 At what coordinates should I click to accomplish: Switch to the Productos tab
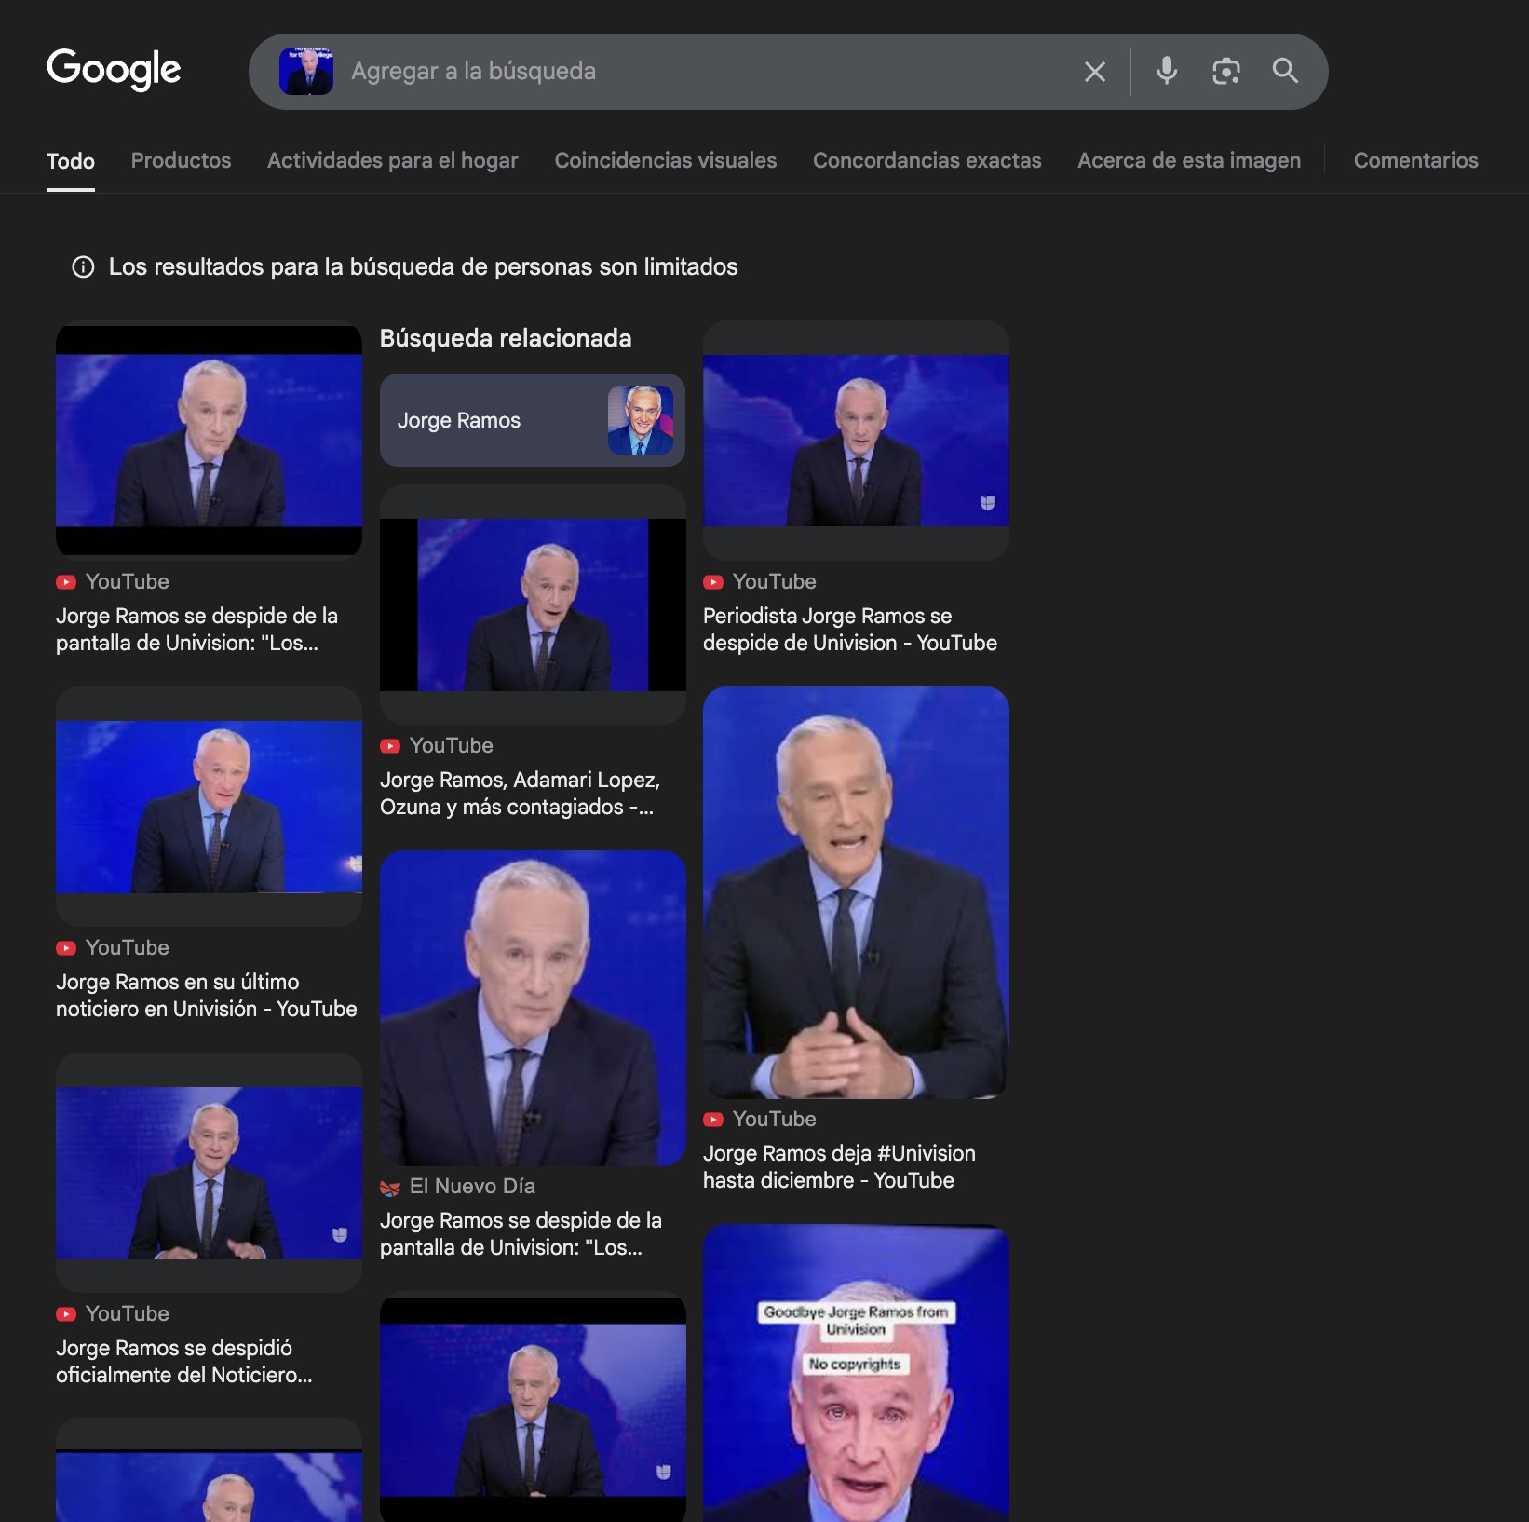[x=181, y=160]
